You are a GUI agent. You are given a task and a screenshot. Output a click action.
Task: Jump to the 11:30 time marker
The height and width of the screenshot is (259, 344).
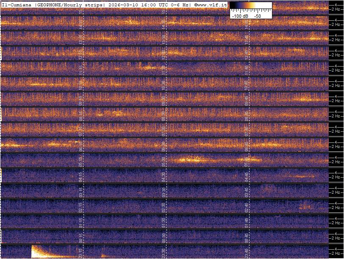(x=164, y=69)
